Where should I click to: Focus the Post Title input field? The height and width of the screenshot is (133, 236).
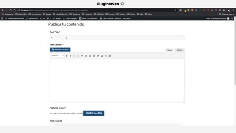117,37
